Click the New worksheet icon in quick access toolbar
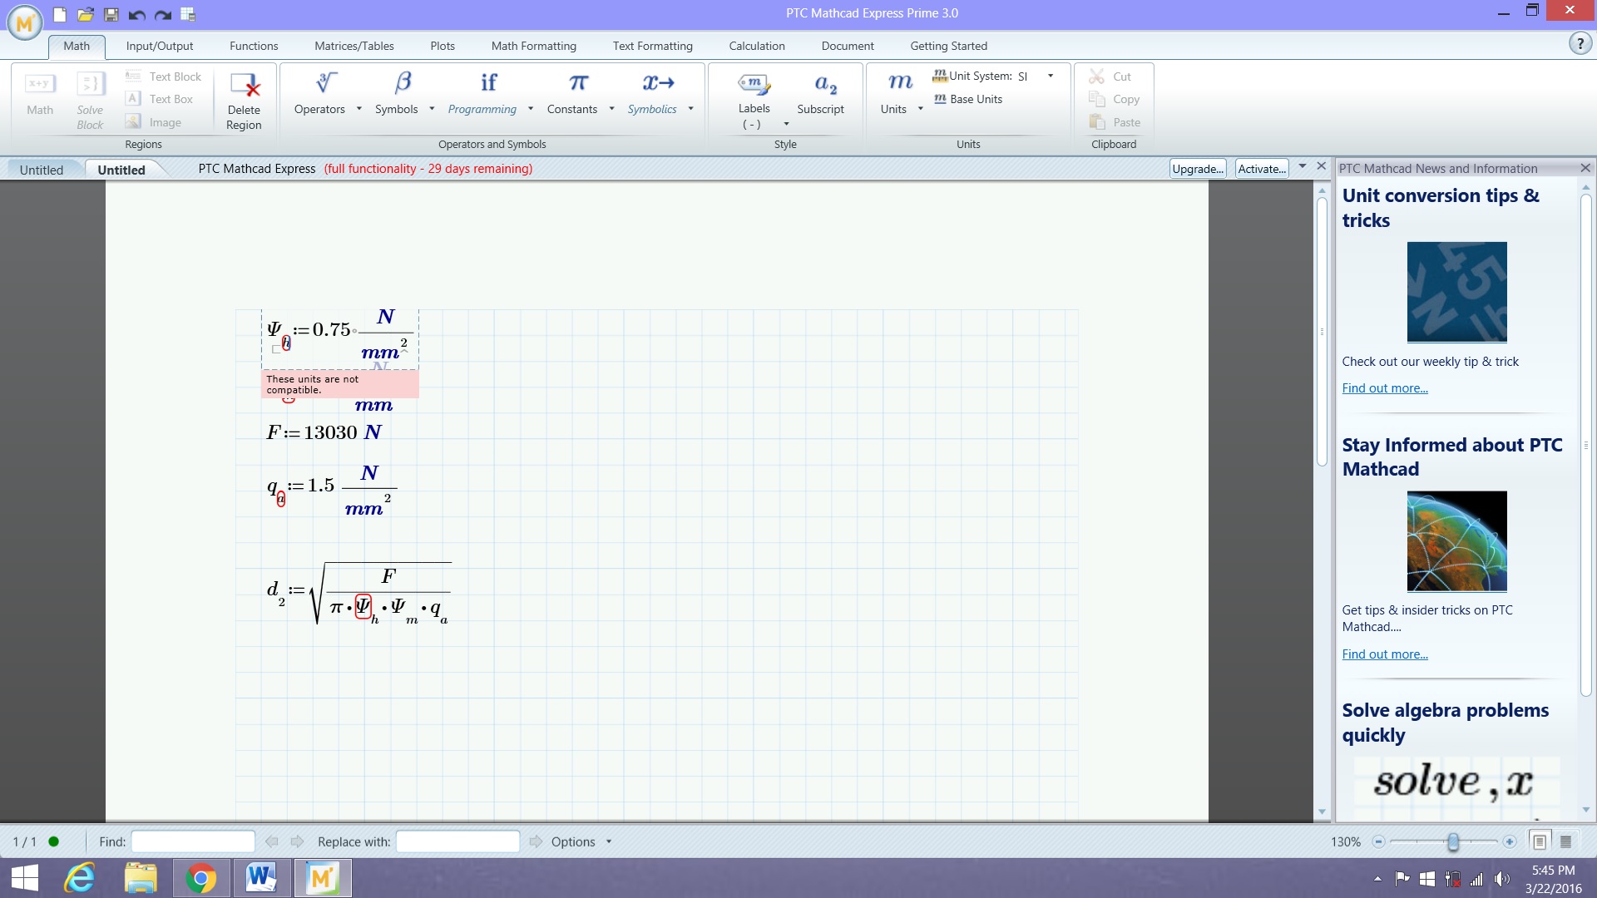This screenshot has height=898, width=1597. [59, 14]
